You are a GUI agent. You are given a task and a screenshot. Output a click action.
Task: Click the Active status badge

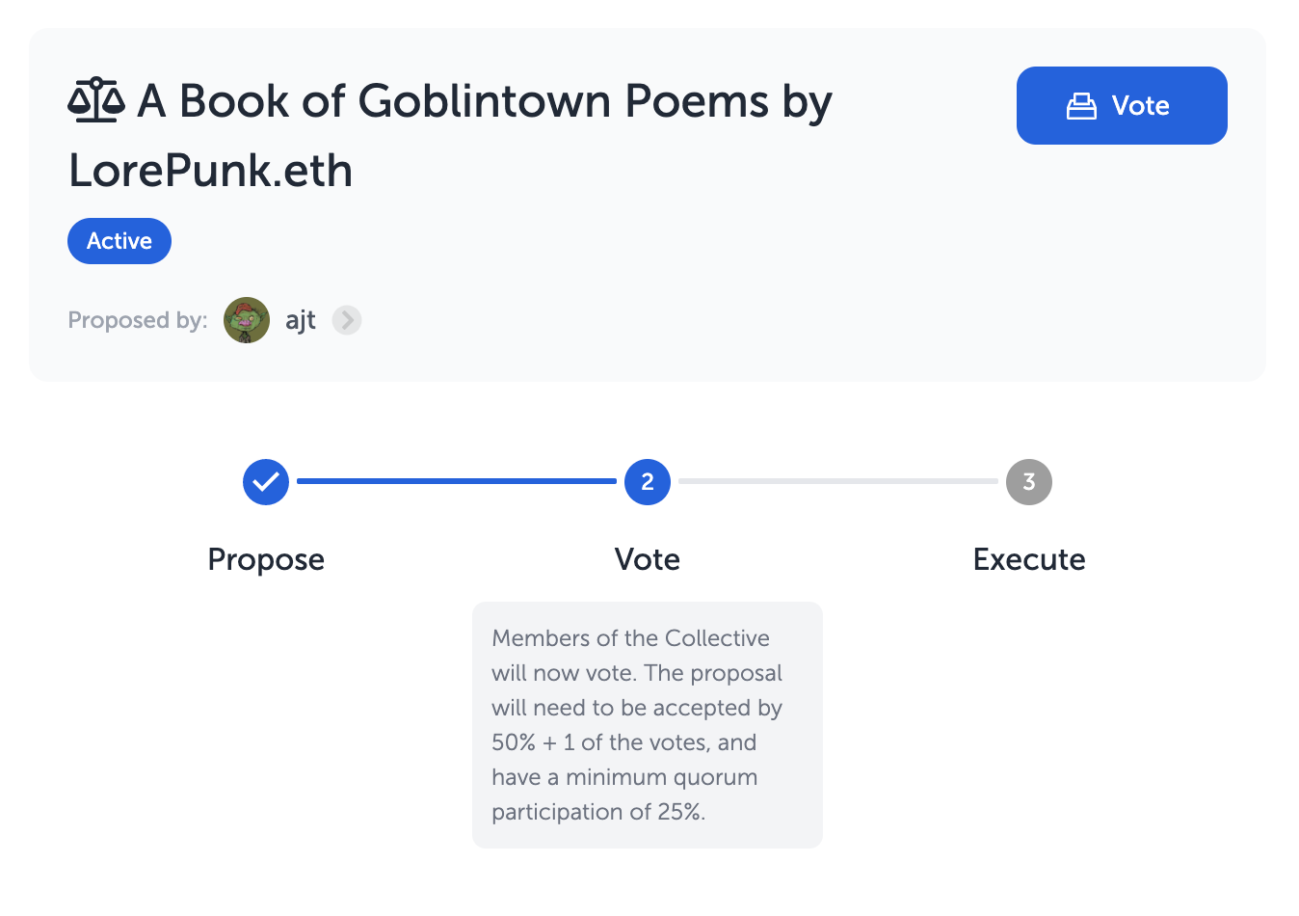(x=119, y=241)
